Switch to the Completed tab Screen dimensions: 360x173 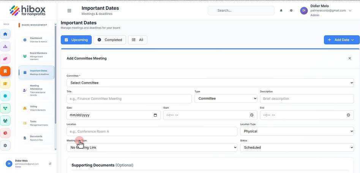tap(110, 40)
